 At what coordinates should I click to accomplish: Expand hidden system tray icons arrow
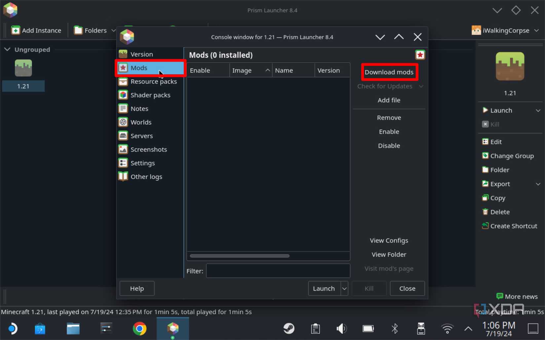pyautogui.click(x=468, y=328)
